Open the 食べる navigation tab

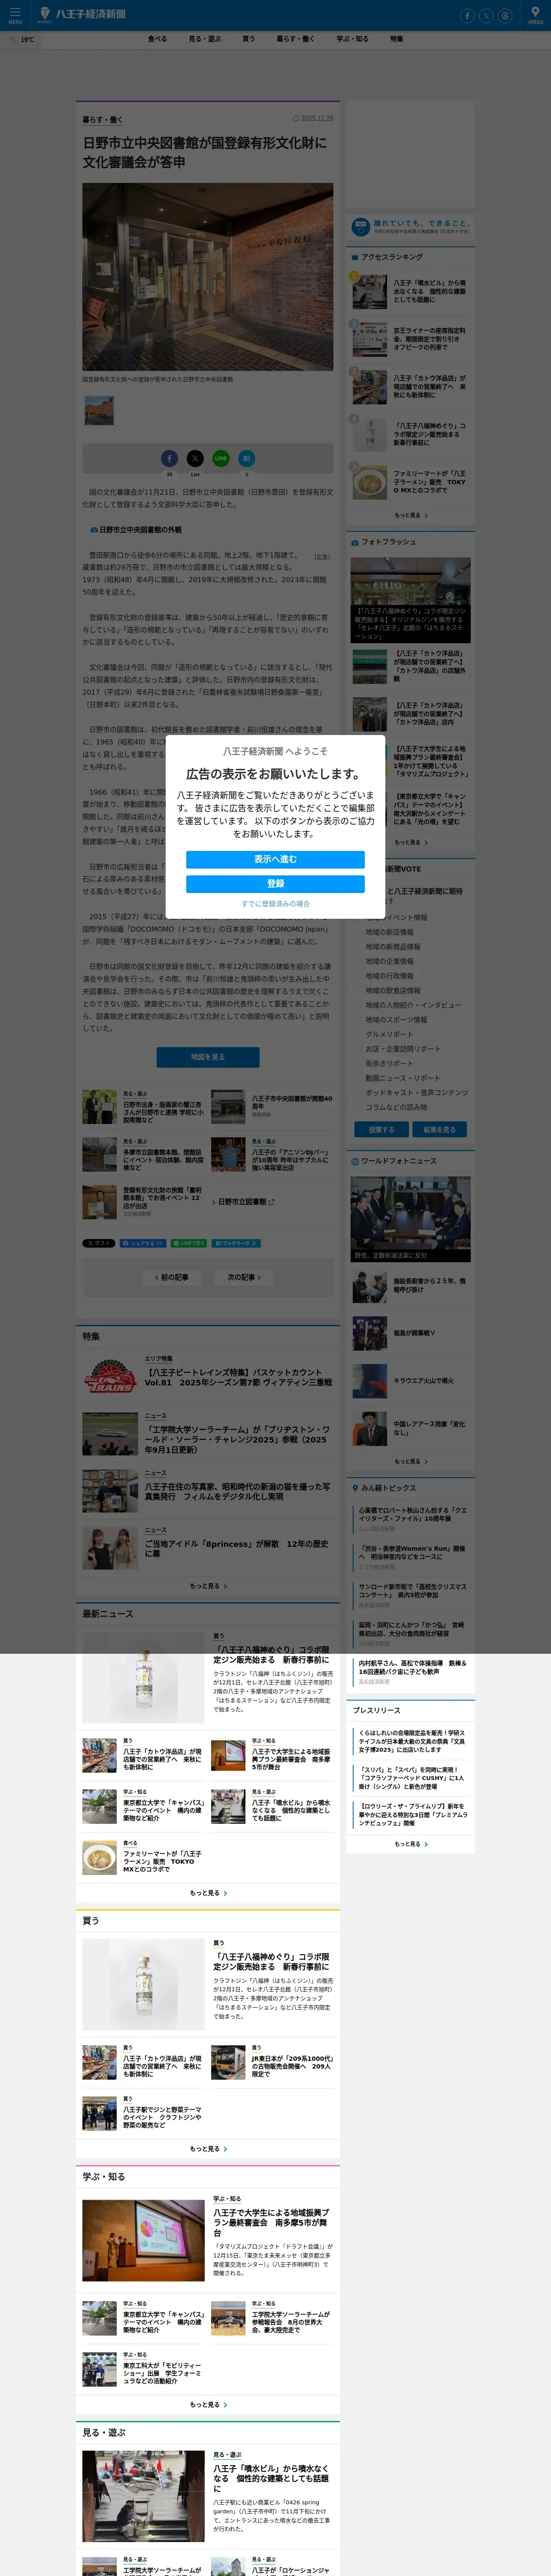[x=157, y=39]
